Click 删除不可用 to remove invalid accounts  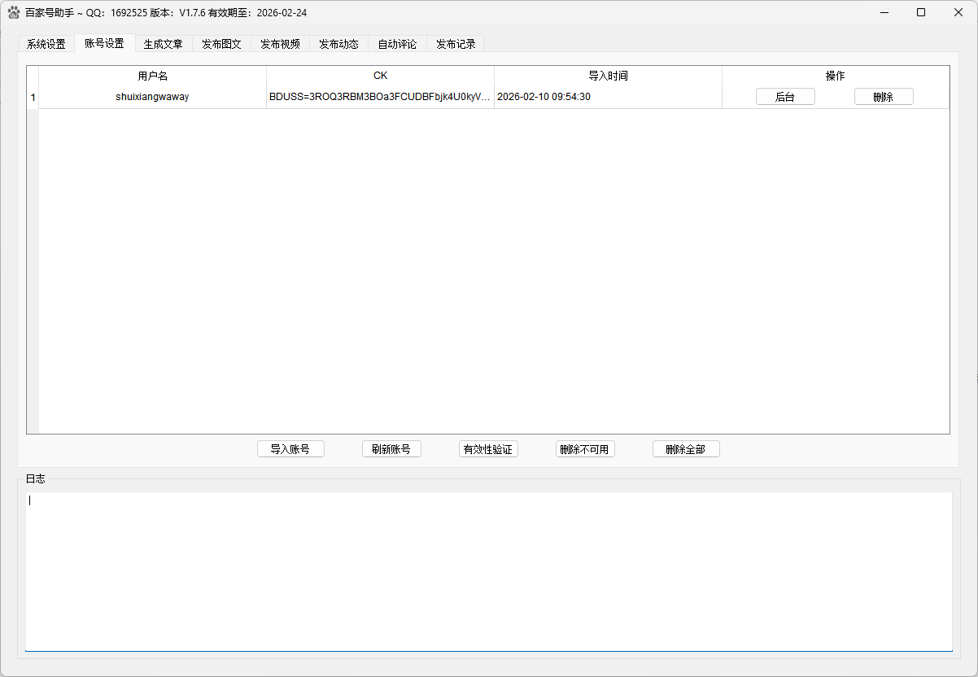click(585, 448)
